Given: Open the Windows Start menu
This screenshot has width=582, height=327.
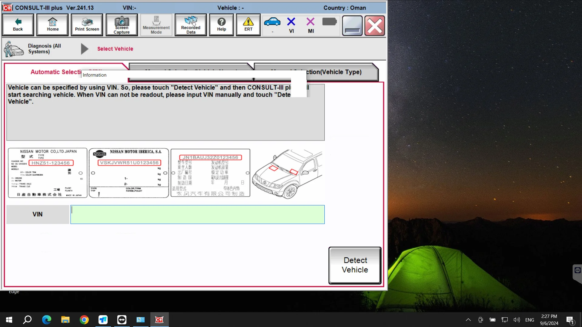Looking at the screenshot, I should point(9,320).
